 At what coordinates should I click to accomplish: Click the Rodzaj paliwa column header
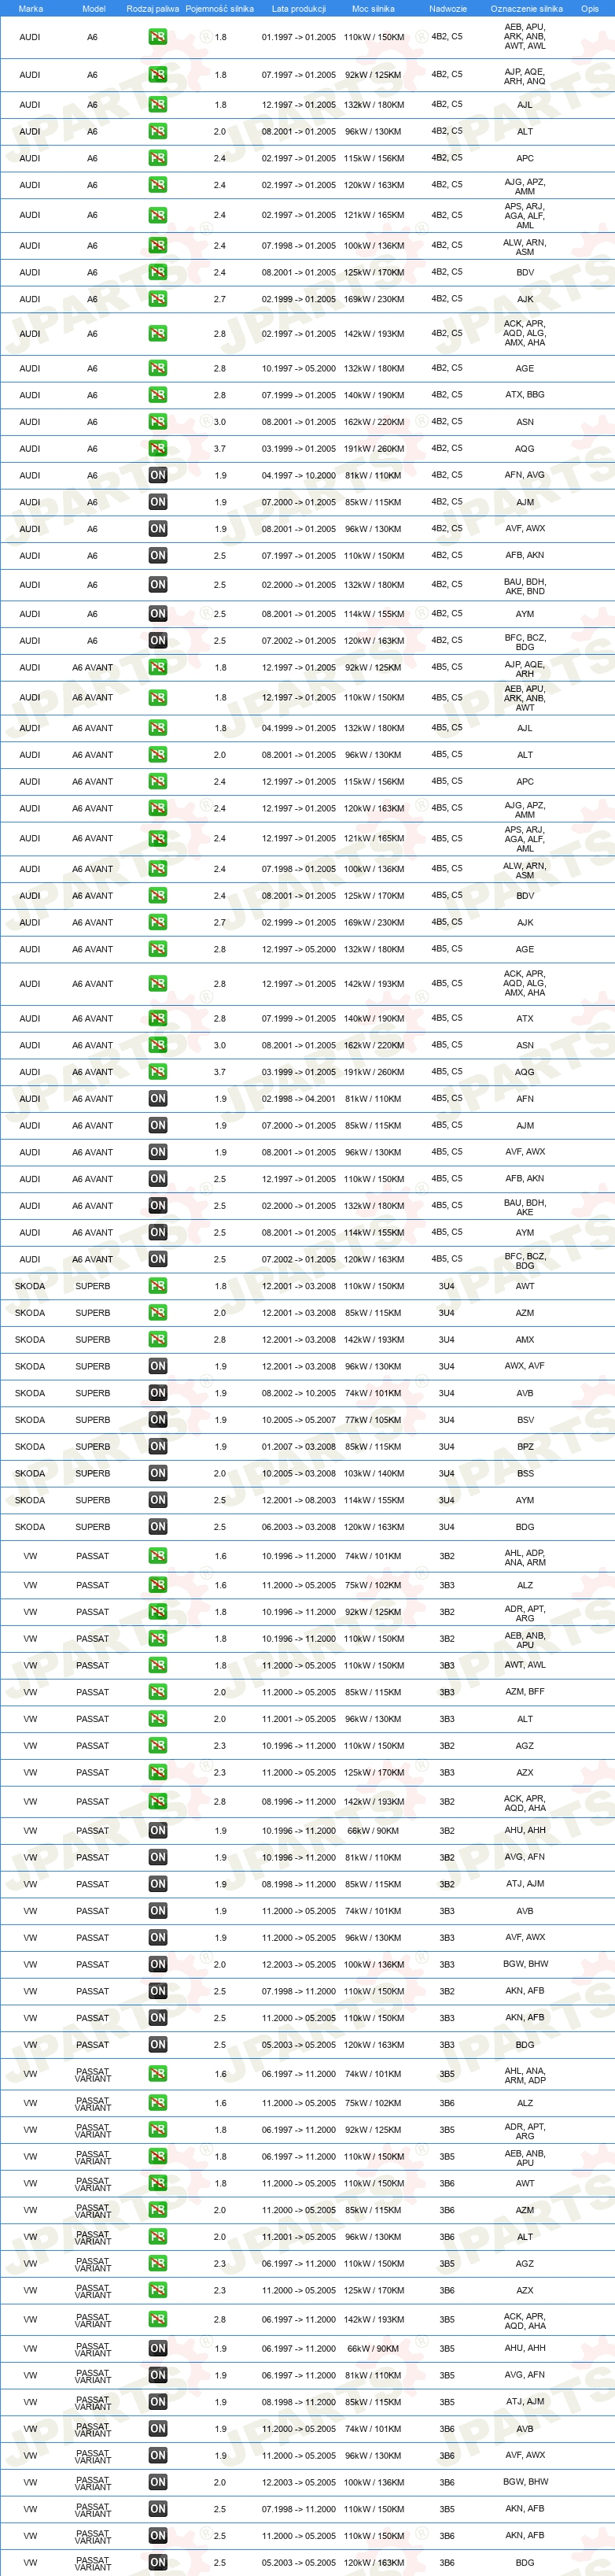tap(153, 9)
